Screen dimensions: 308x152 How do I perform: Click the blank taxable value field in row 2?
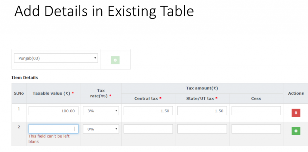coord(54,129)
